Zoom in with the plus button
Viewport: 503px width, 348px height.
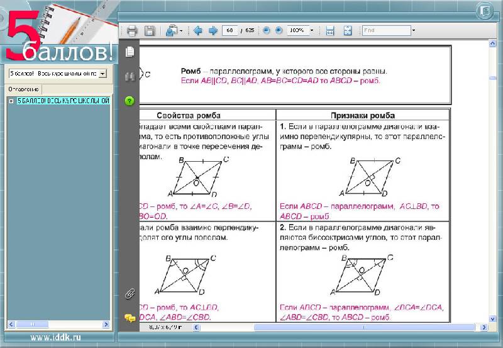279,30
